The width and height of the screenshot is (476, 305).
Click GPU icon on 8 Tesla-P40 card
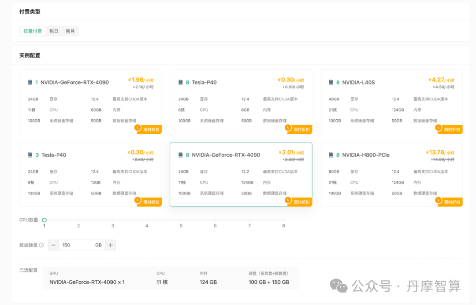[181, 82]
